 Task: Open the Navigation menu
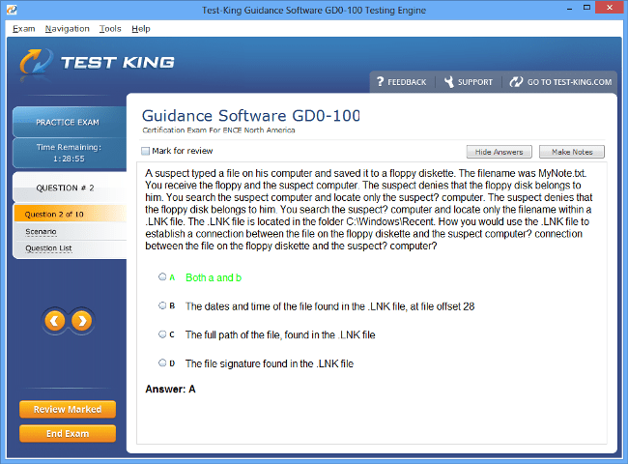[x=67, y=29]
